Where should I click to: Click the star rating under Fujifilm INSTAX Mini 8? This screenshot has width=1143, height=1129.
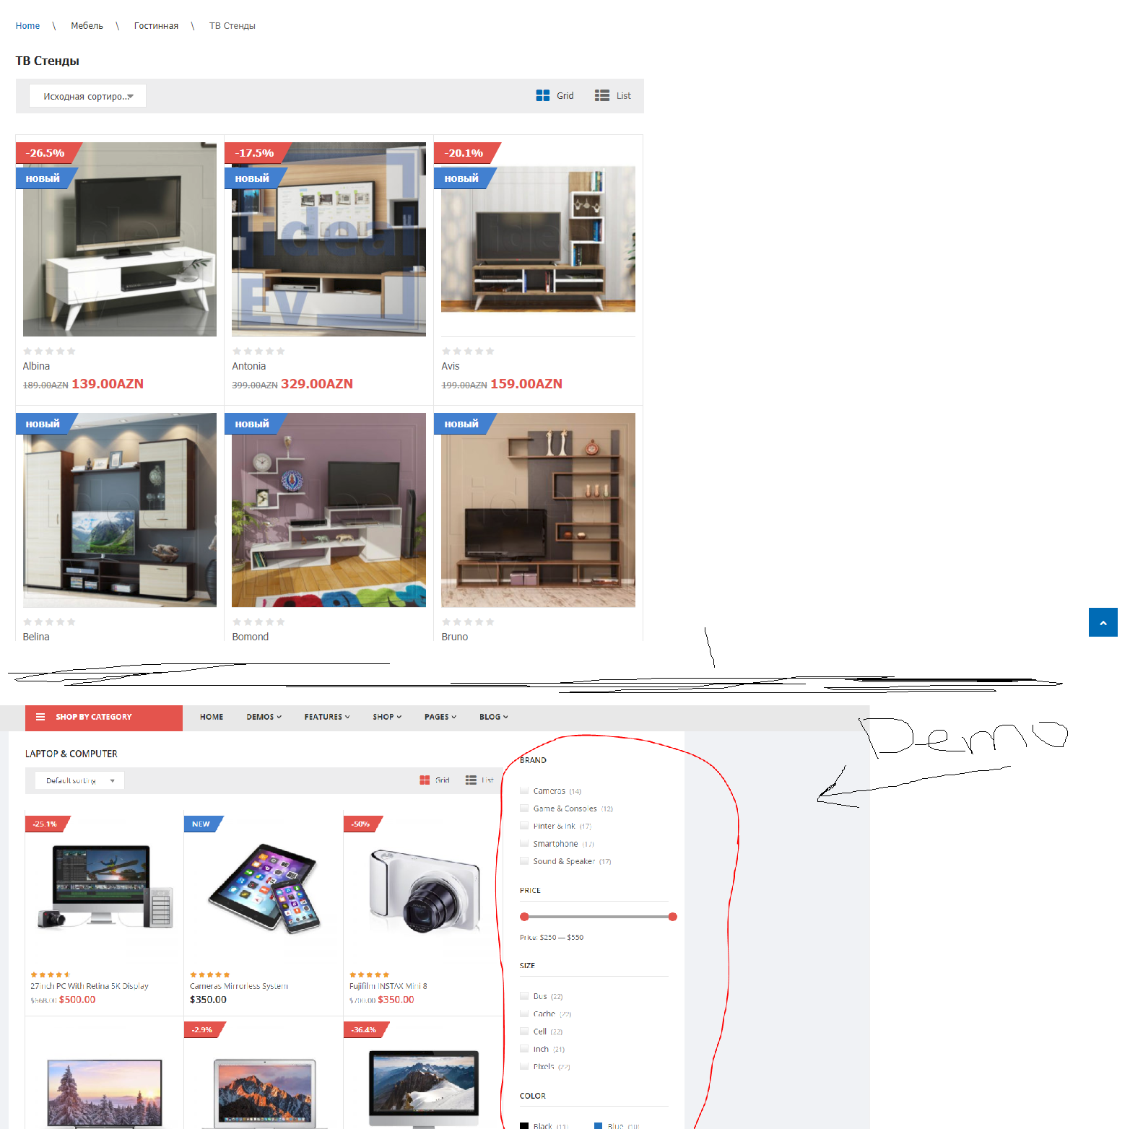click(x=369, y=975)
